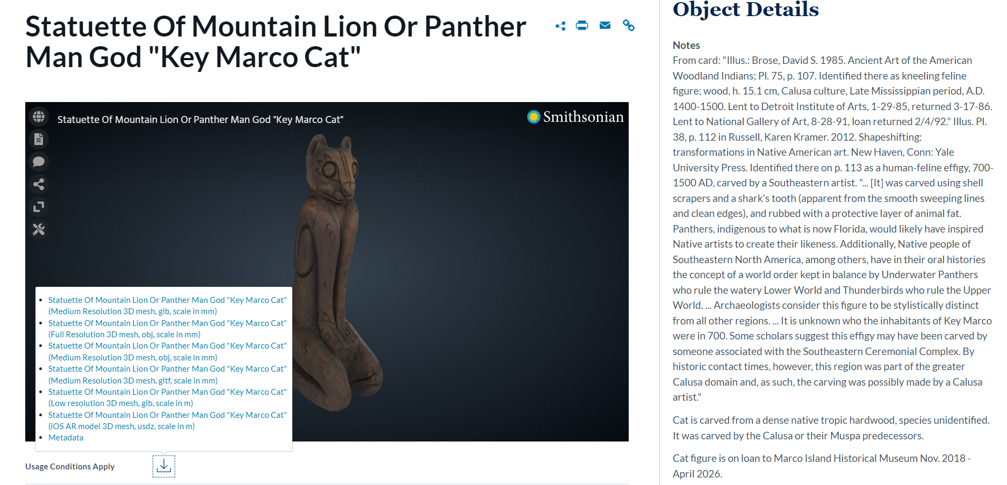Viewport: 1007px width, 485px height.
Task: Toggle the annotations speech bubble icon
Action: click(39, 162)
